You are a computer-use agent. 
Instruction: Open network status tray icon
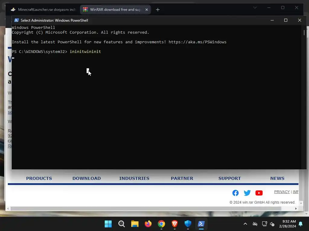[x=264, y=224]
